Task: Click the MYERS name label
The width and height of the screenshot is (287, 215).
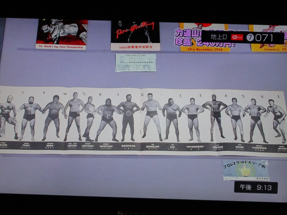Action: (282, 149)
